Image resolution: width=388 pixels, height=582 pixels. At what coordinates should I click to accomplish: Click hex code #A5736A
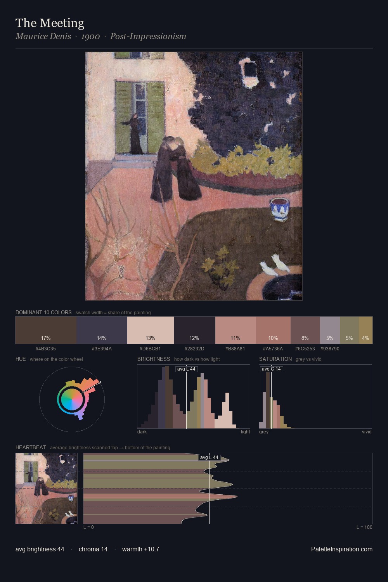click(x=273, y=349)
